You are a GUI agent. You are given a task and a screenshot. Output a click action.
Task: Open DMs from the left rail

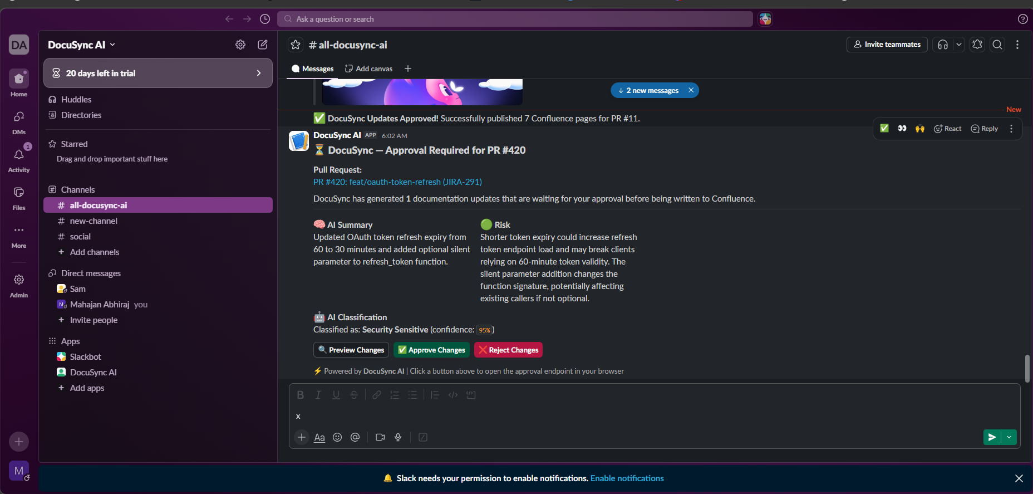(x=19, y=123)
